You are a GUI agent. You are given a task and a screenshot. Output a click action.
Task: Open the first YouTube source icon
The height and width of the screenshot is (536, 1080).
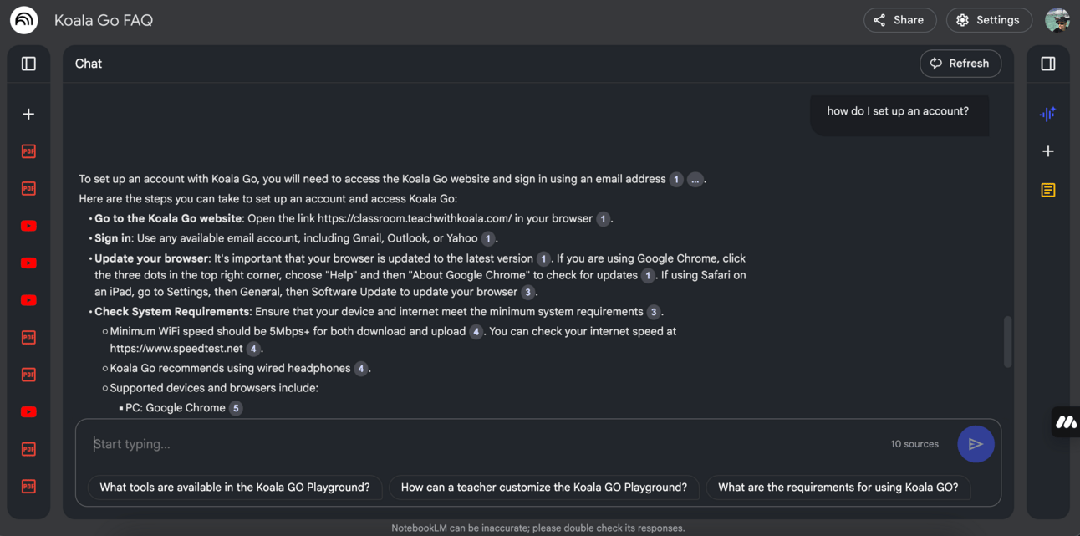(x=28, y=226)
